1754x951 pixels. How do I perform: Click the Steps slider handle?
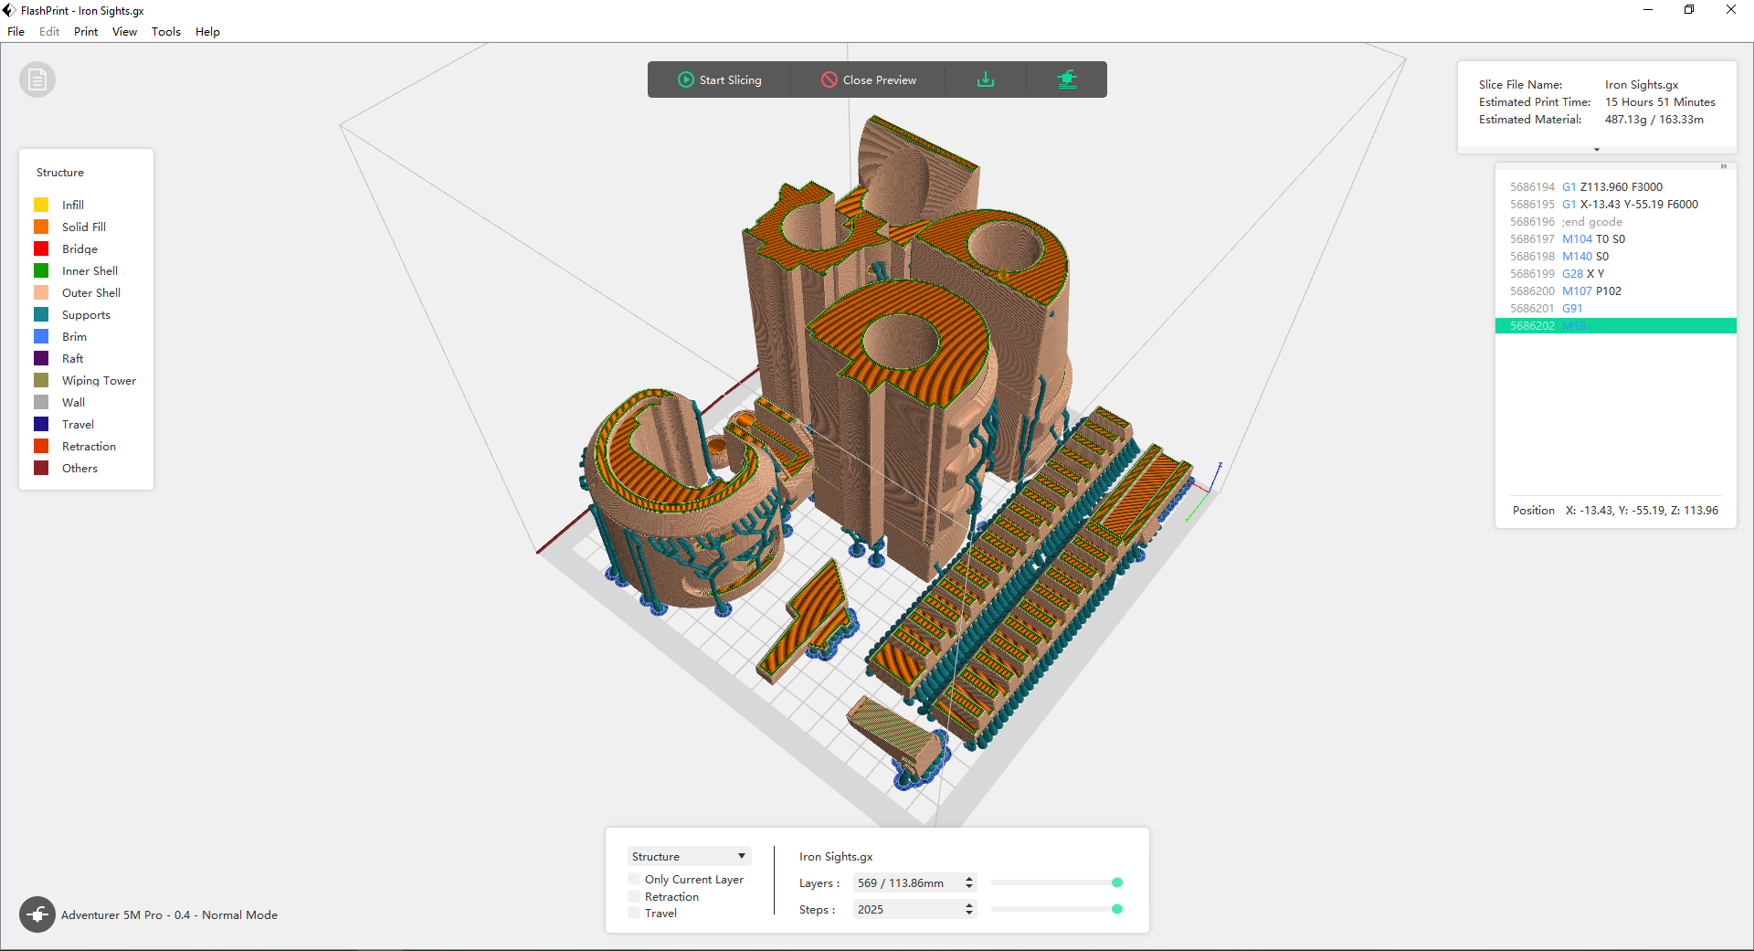tap(1116, 909)
